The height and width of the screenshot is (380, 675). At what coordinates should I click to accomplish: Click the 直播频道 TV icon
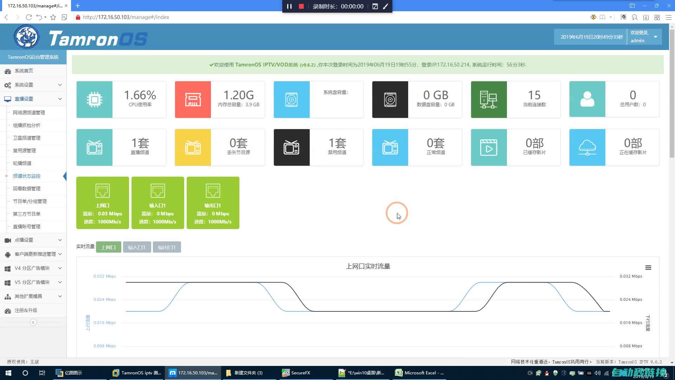pyautogui.click(x=95, y=147)
